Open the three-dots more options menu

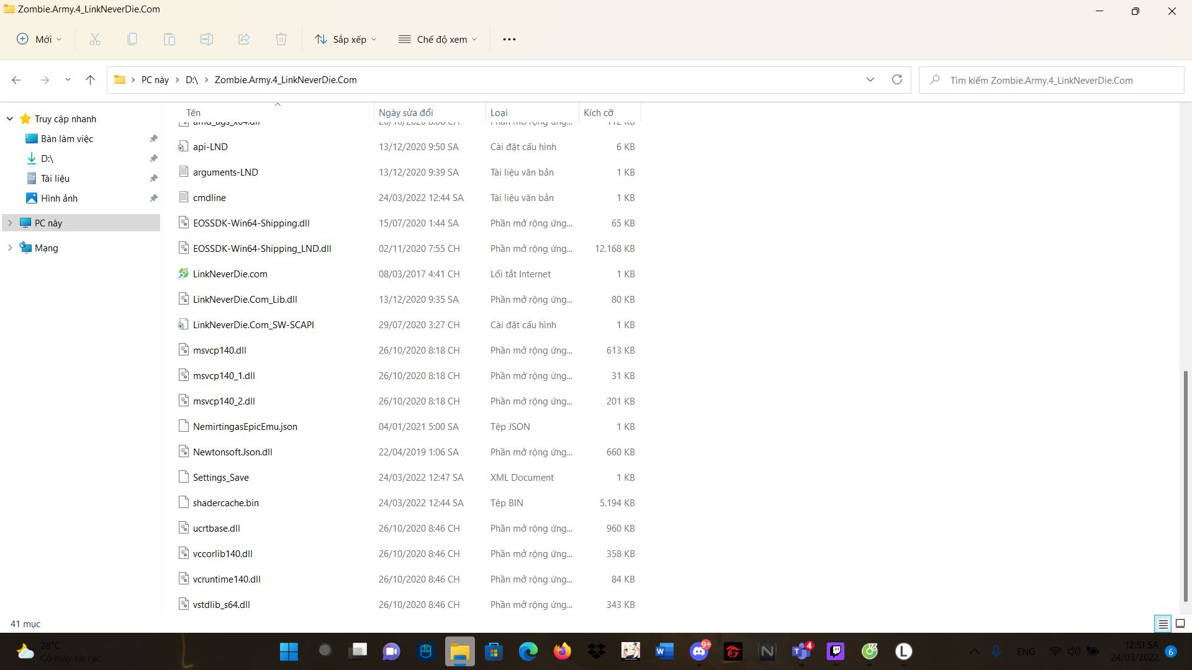coord(509,39)
